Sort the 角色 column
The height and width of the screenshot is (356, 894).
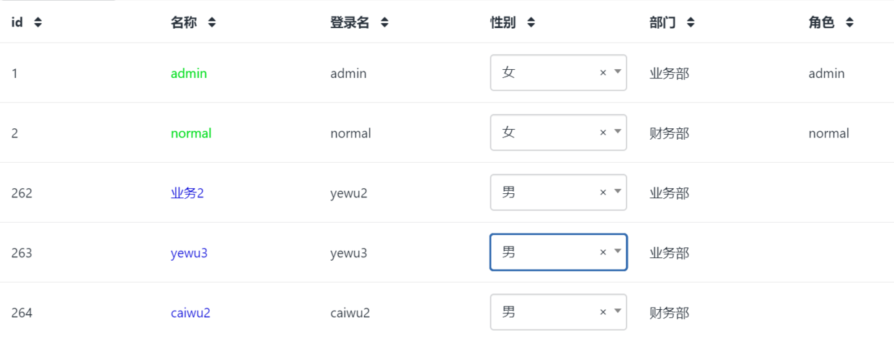[x=850, y=23]
